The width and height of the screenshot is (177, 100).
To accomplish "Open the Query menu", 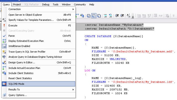I will click(x=6, y=4).
